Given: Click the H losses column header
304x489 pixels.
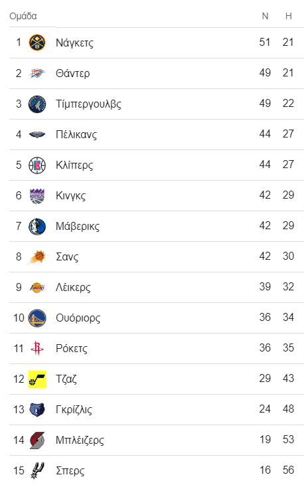Looking at the screenshot, I should tap(289, 16).
